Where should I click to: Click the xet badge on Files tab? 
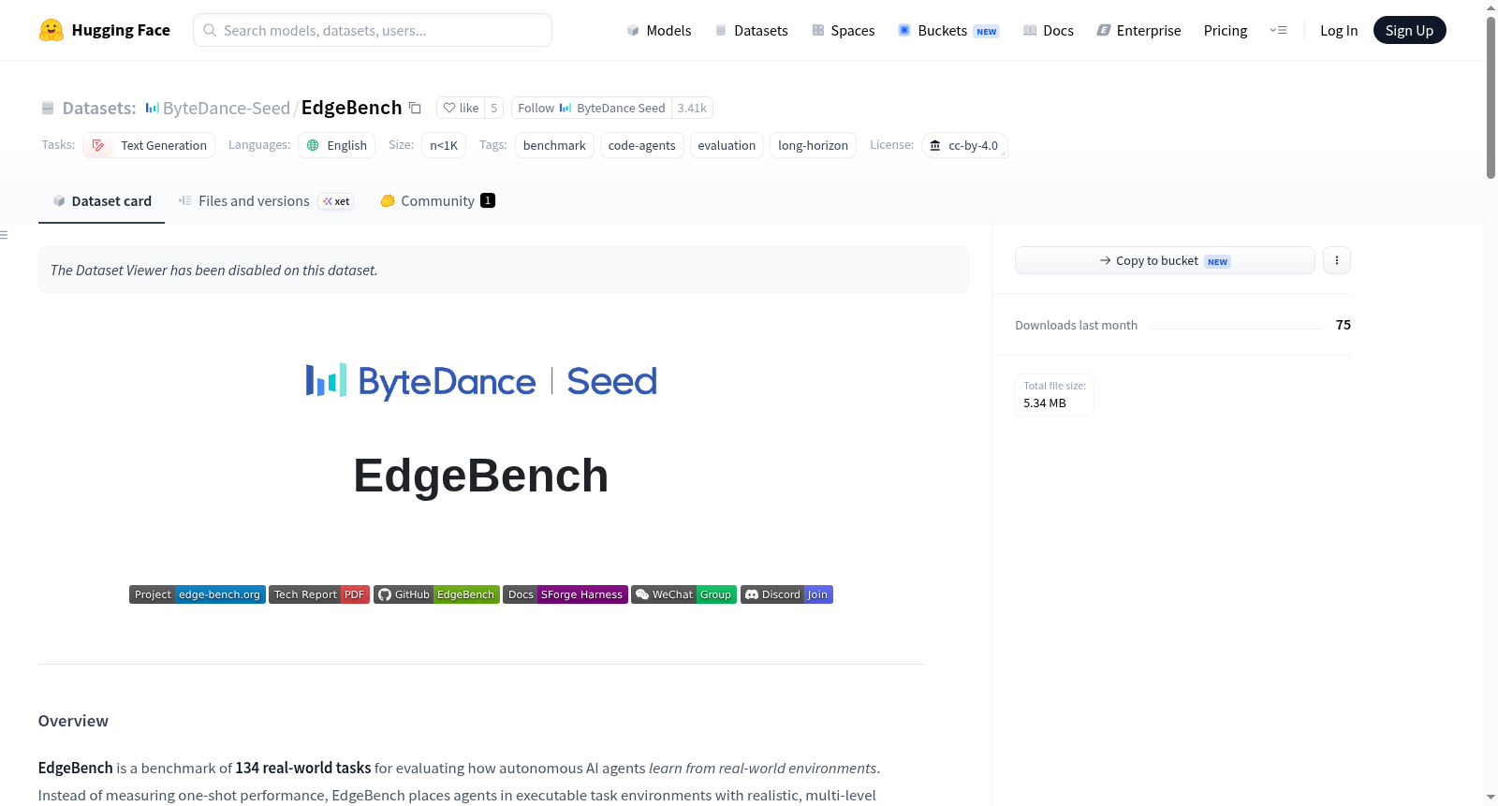point(336,201)
